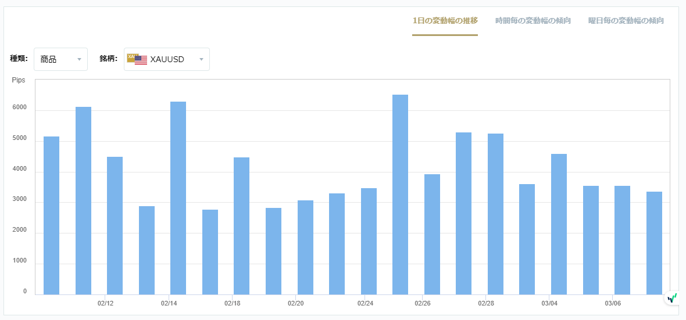Open the 1日の変動幅の推移 tab
686x320 pixels.
point(445,20)
